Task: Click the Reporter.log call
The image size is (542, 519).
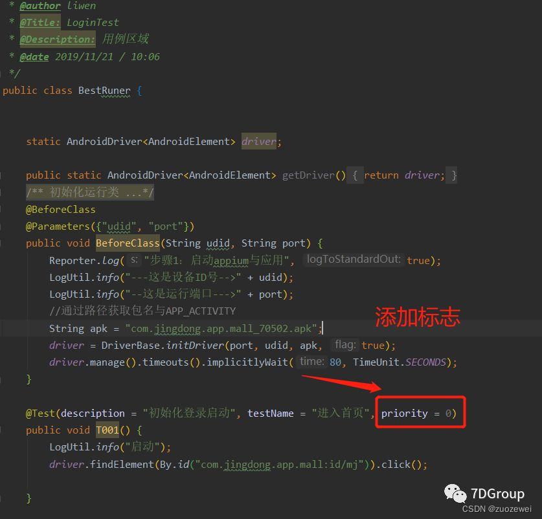Action: tap(84, 260)
